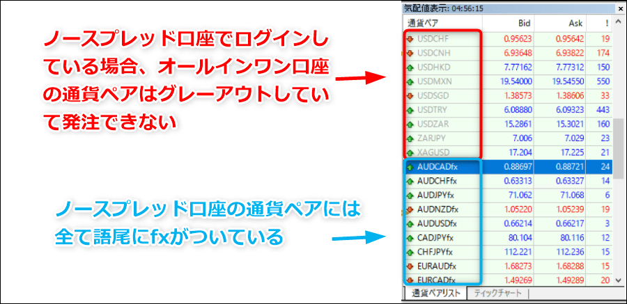Screen dimensions: 627x304
Task: Open the ティックチャート tab
Action: 498,294
